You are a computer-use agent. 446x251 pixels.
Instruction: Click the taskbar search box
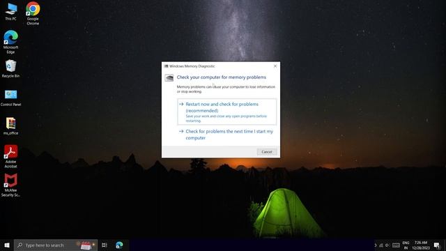[56, 245]
